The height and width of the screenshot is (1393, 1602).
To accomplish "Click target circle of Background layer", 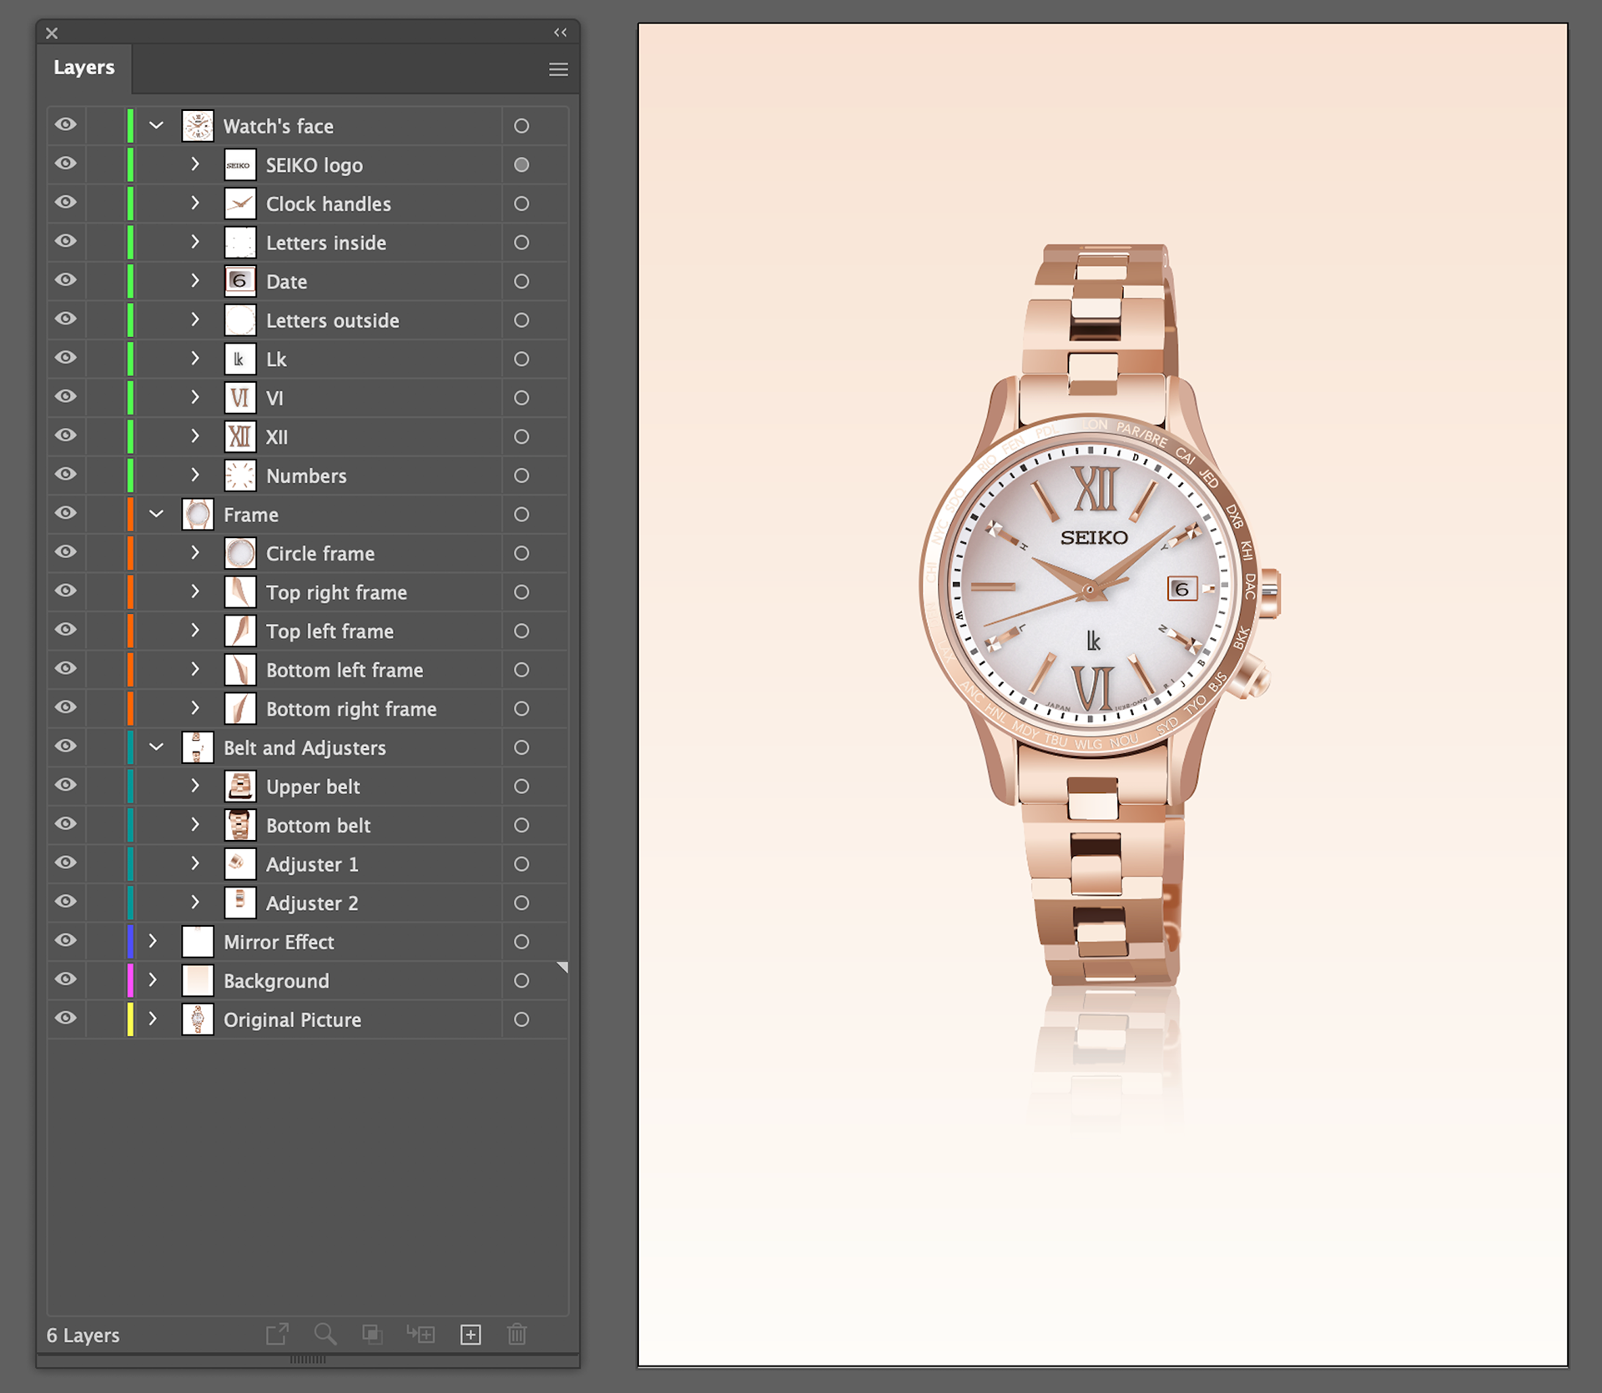I will click(x=521, y=981).
